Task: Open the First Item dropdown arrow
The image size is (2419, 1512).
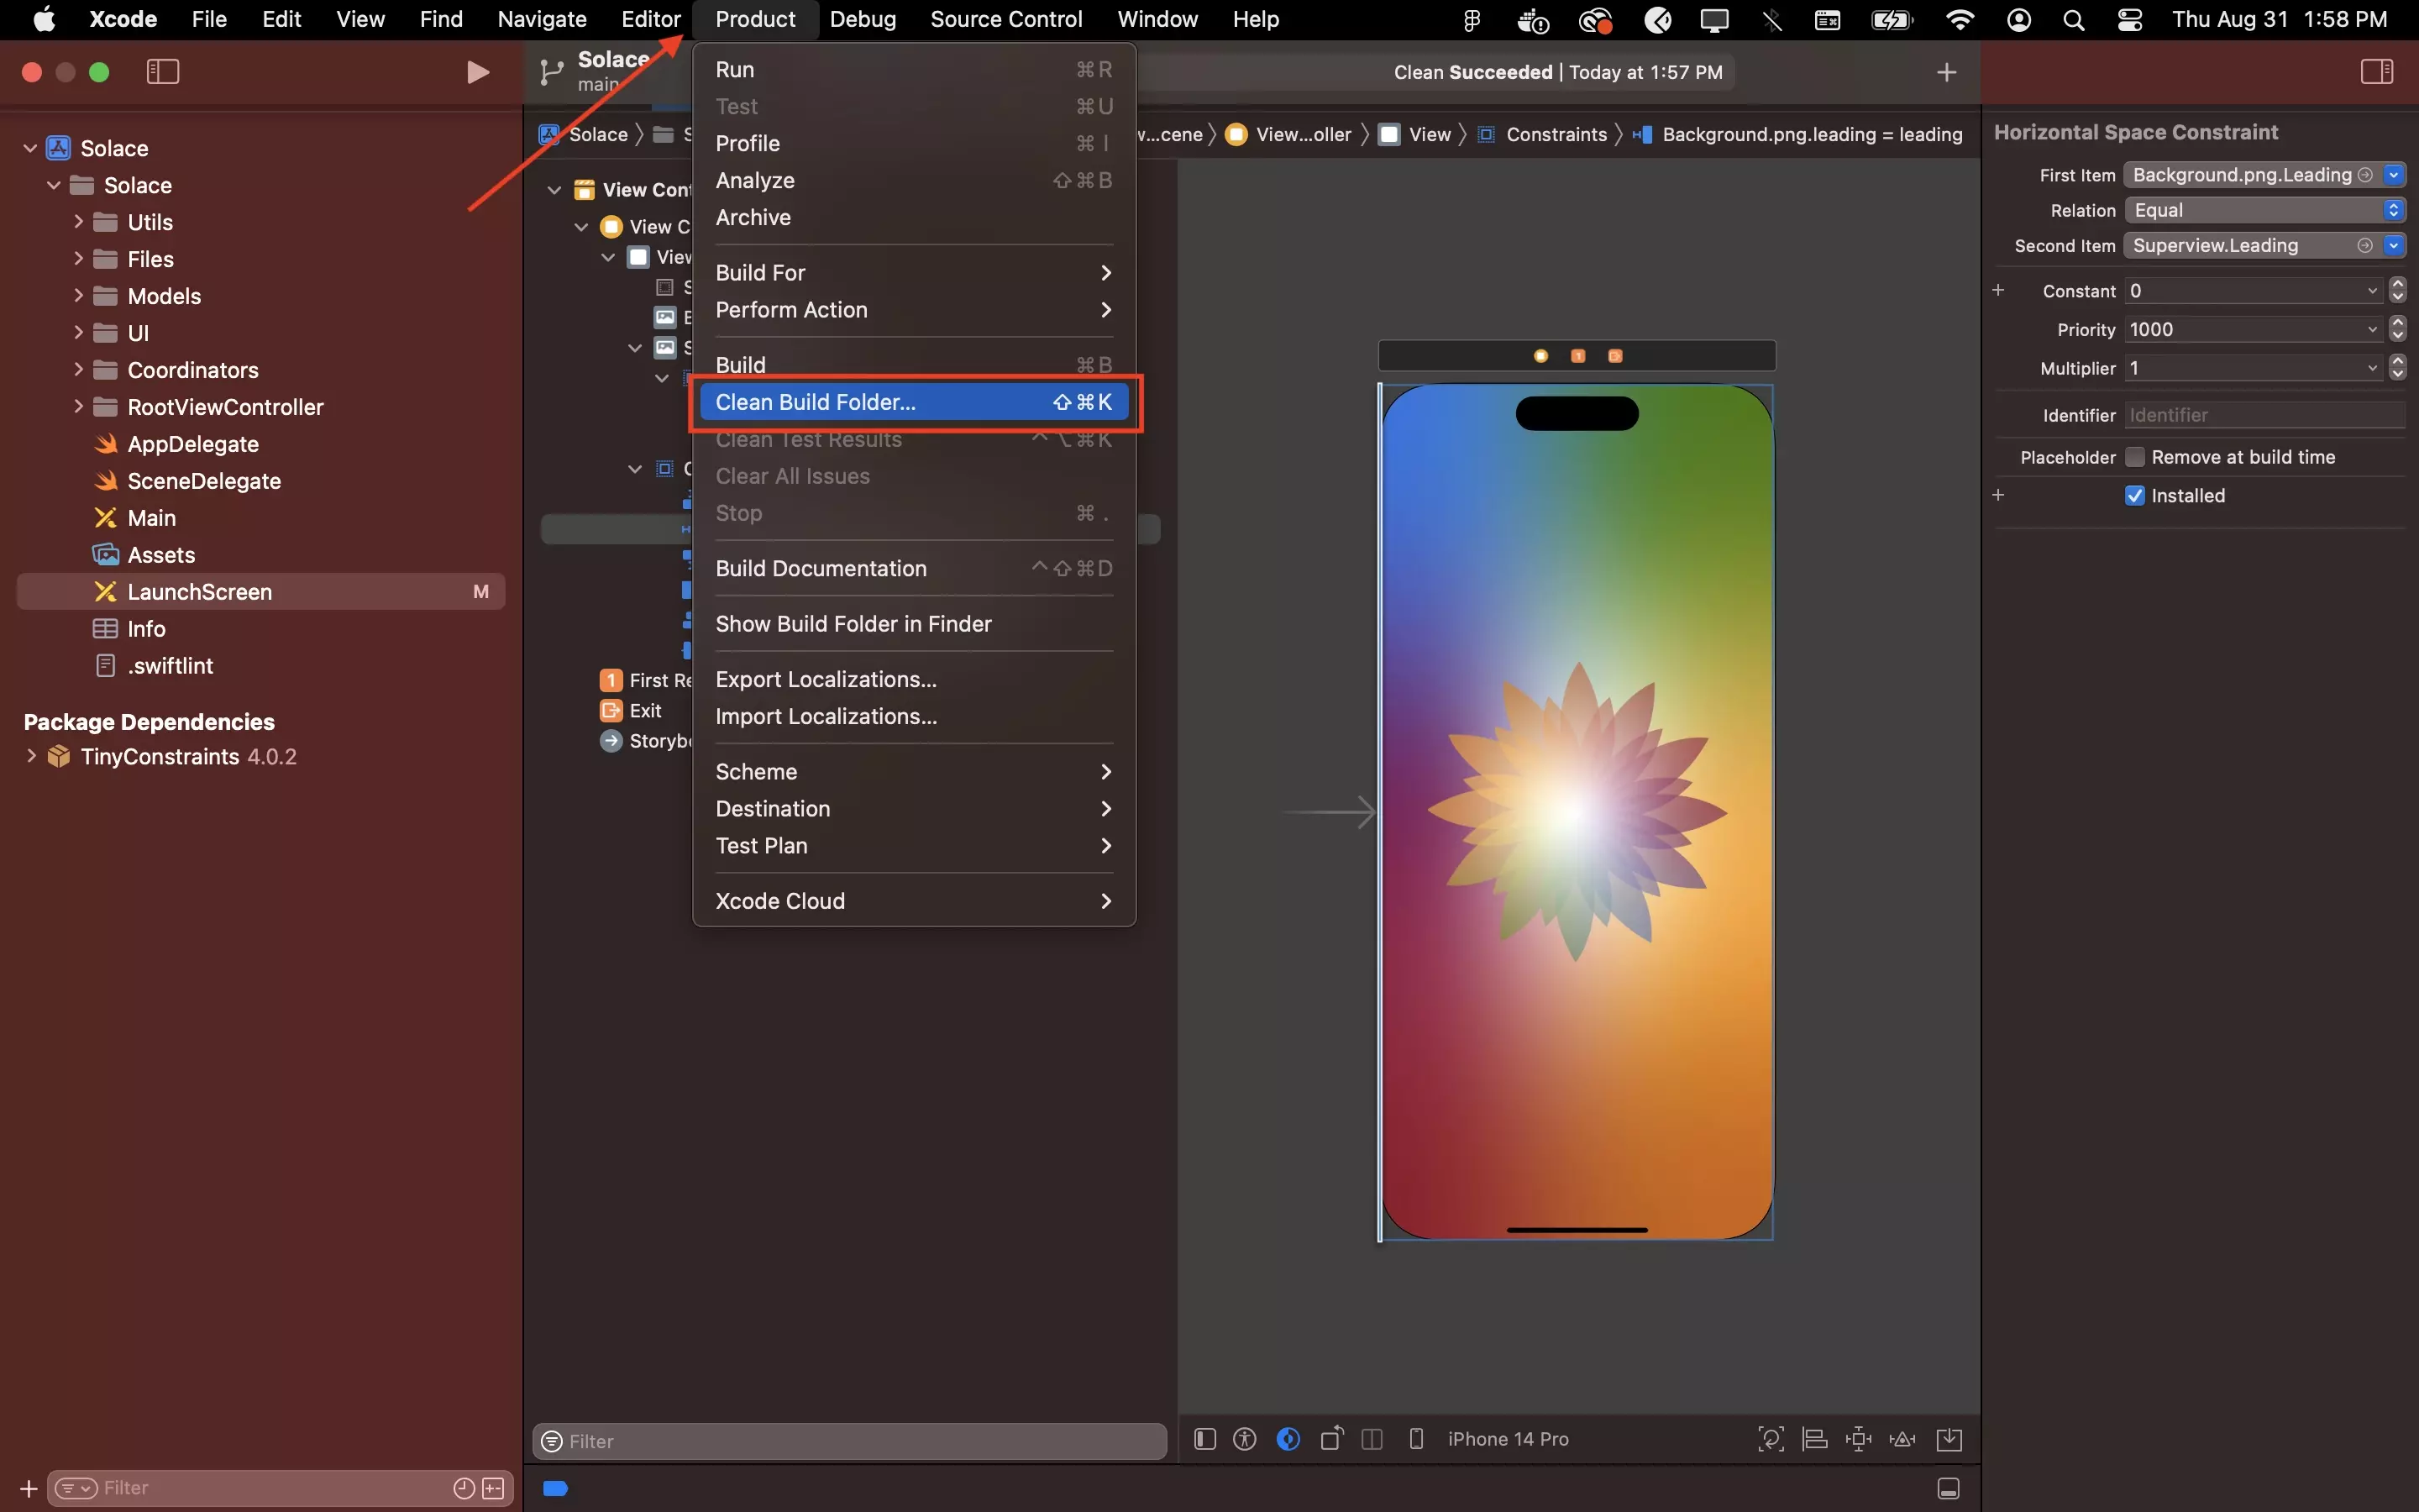Action: click(2393, 175)
